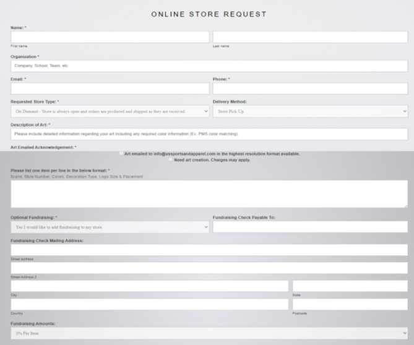Expand the Delivery Method dropdown
The height and width of the screenshot is (345, 414).
(x=310, y=111)
